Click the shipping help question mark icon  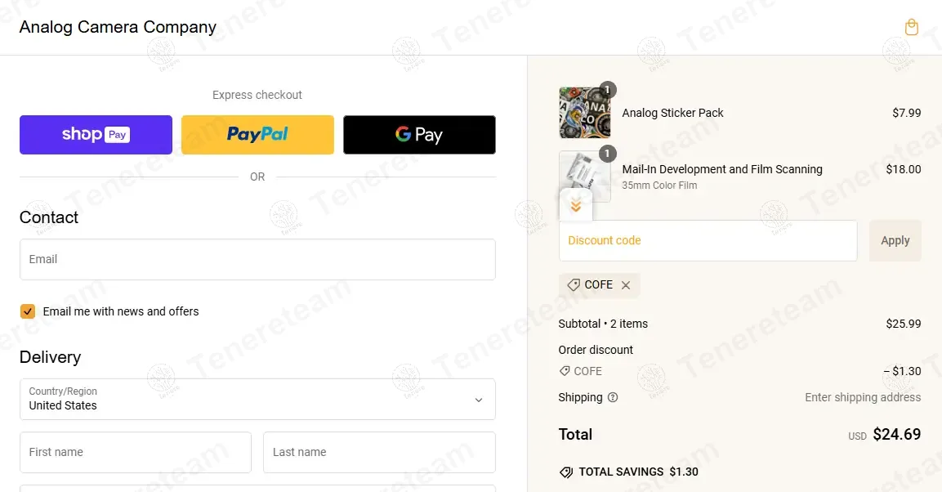pyautogui.click(x=613, y=397)
